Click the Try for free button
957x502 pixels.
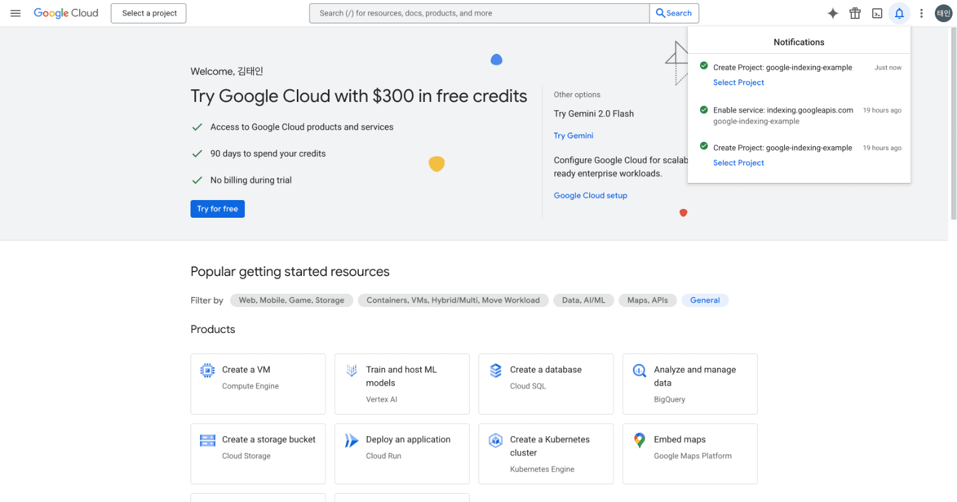coord(217,209)
